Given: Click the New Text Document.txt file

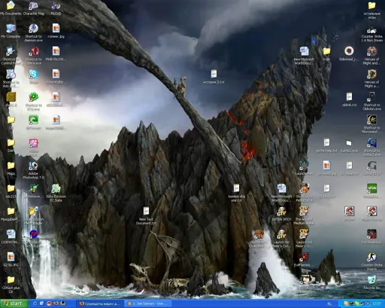Looking at the screenshot, I should pyautogui.click(x=146, y=215).
